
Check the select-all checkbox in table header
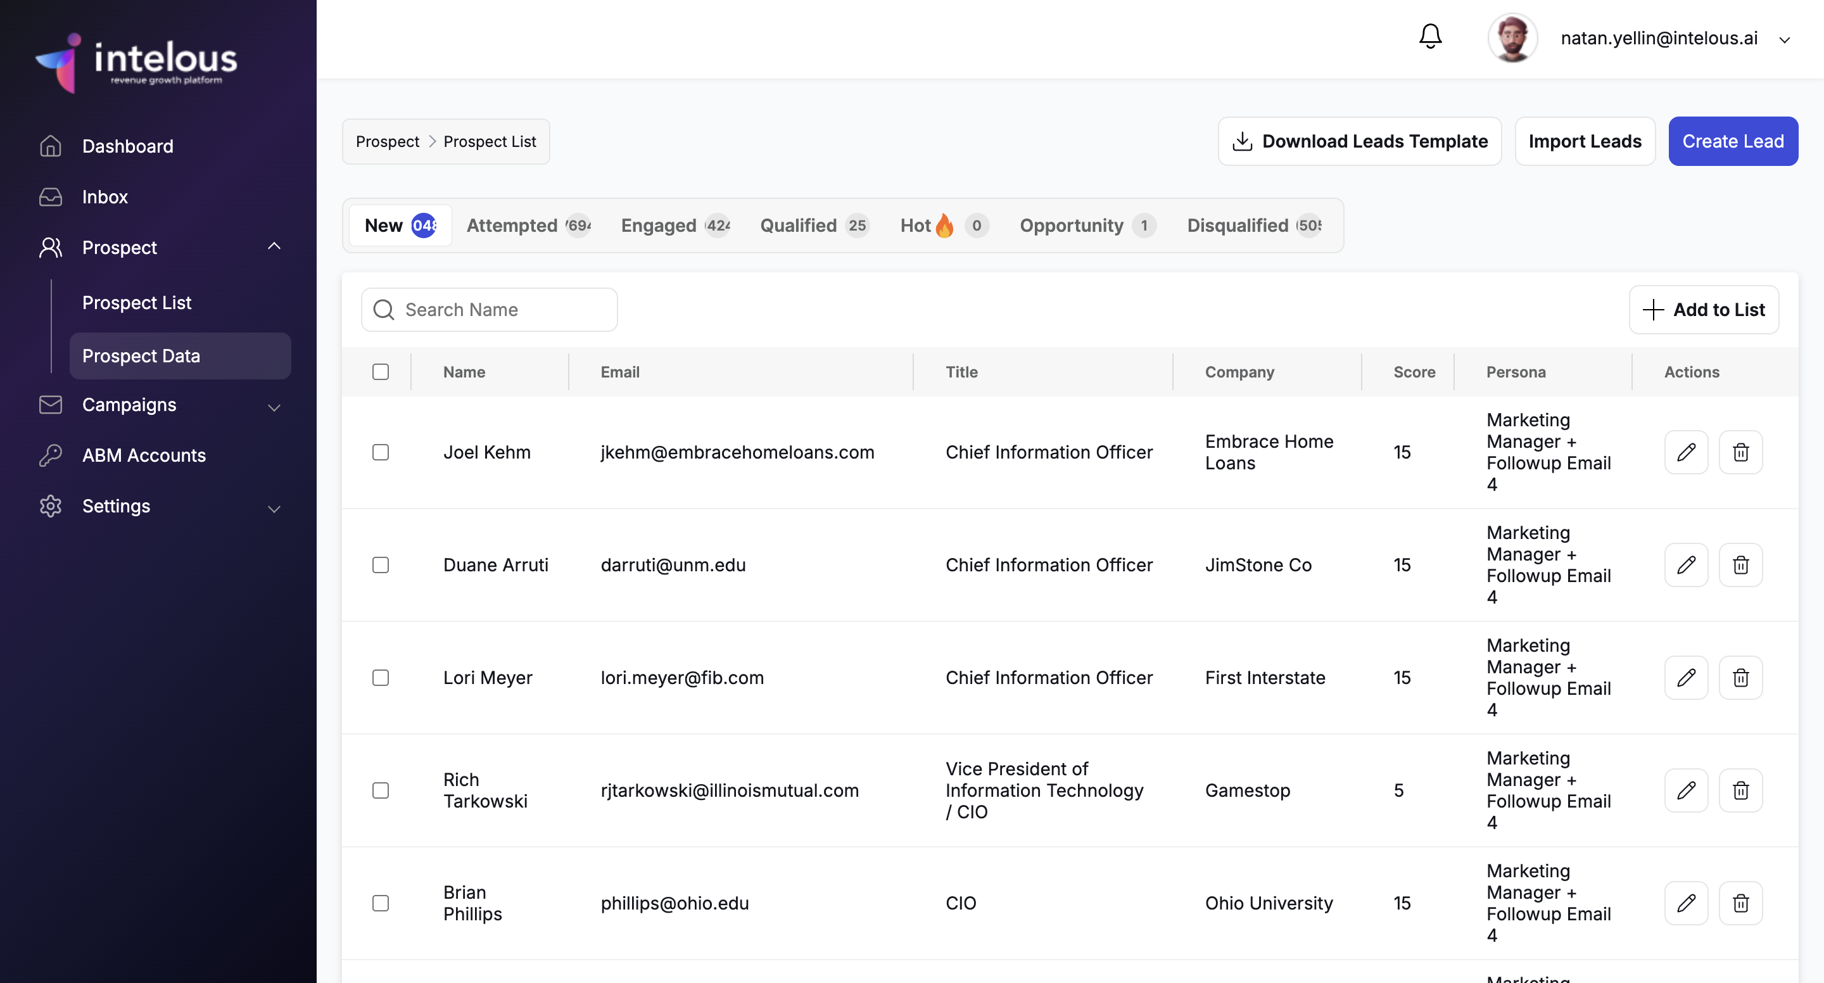[380, 372]
